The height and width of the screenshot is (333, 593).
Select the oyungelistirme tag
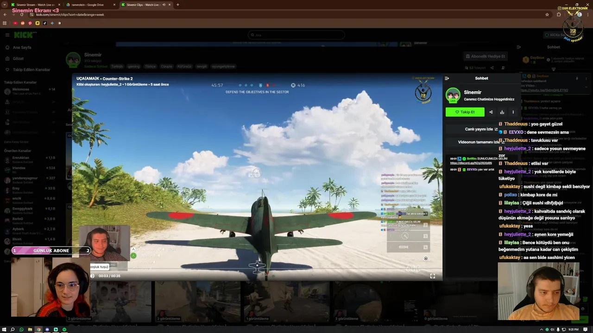223,66
